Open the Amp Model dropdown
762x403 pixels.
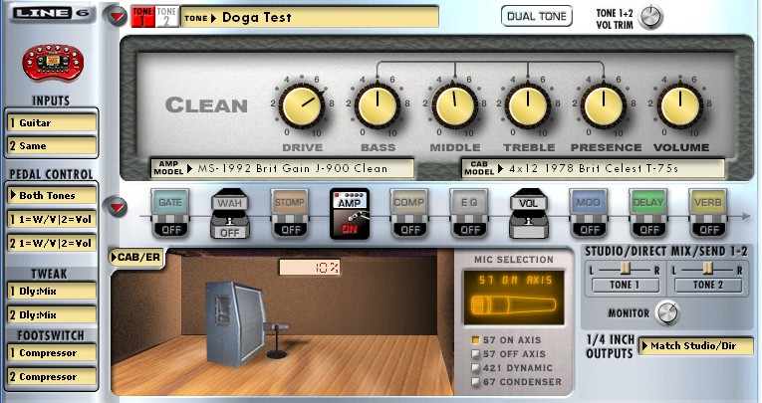click(x=282, y=168)
